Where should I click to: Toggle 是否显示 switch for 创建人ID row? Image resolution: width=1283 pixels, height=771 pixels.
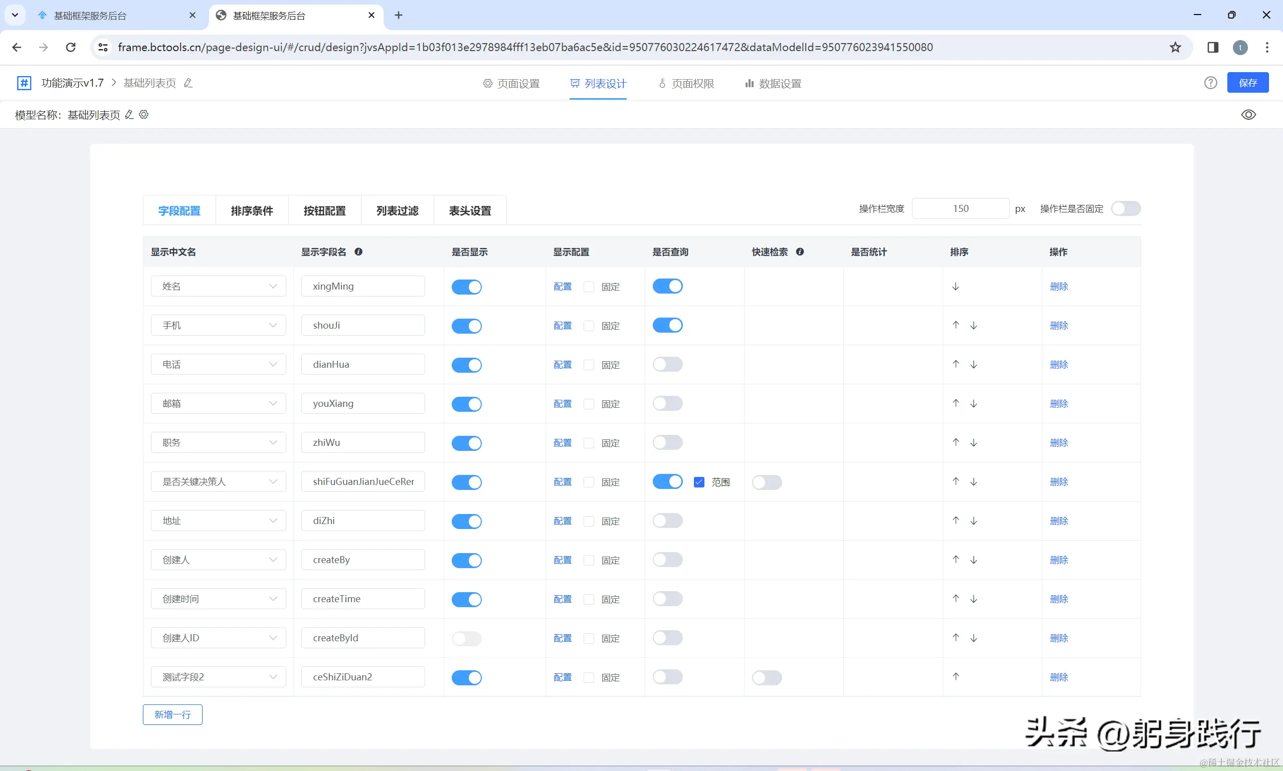(x=466, y=638)
